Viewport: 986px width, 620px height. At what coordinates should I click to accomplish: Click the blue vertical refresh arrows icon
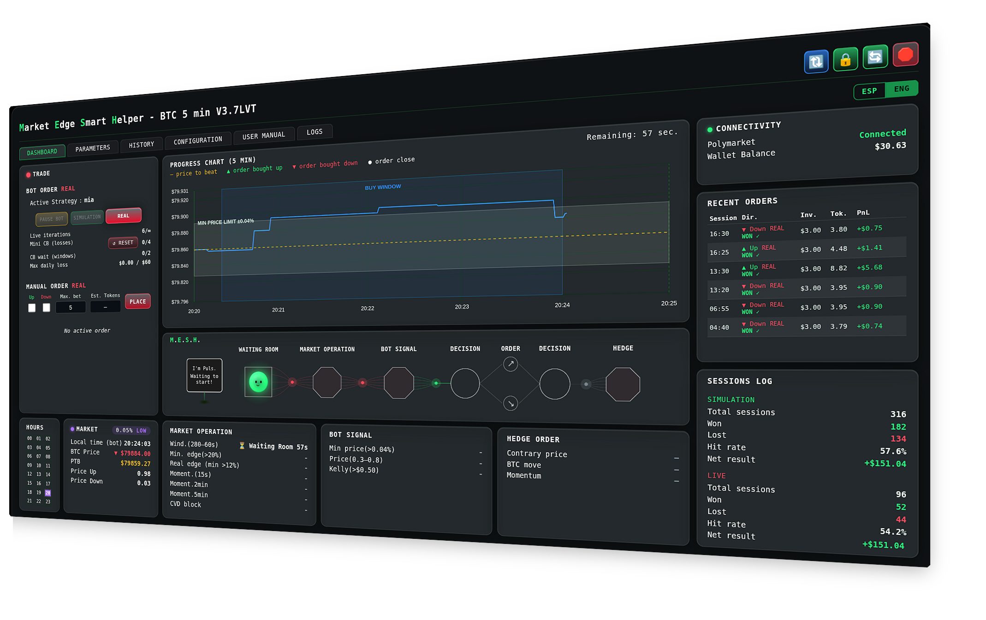coord(816,61)
